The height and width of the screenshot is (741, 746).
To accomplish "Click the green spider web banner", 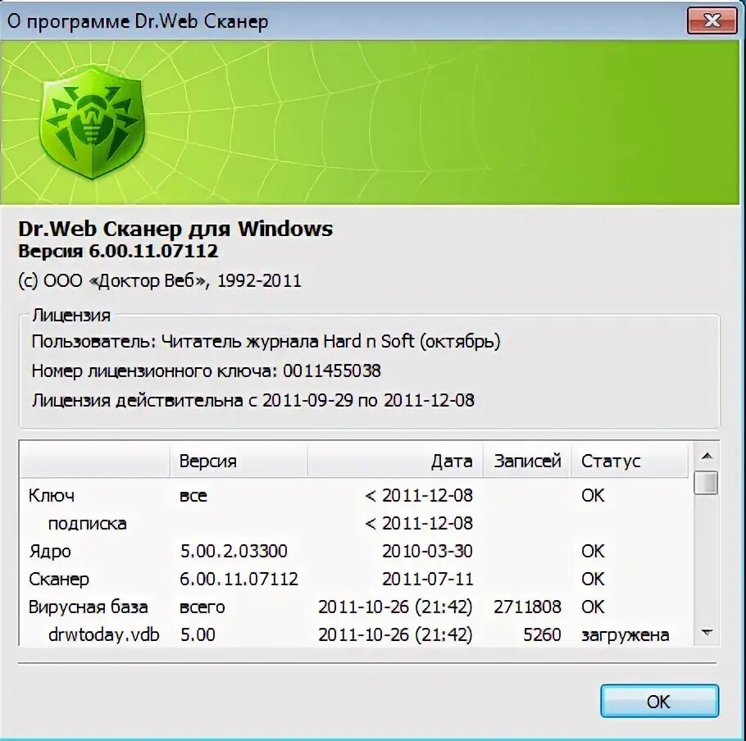I will click(x=370, y=123).
